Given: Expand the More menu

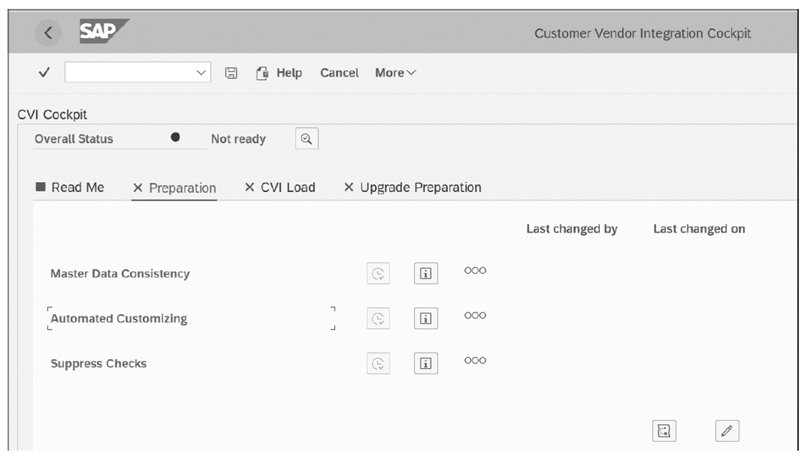Looking at the screenshot, I should coord(394,73).
